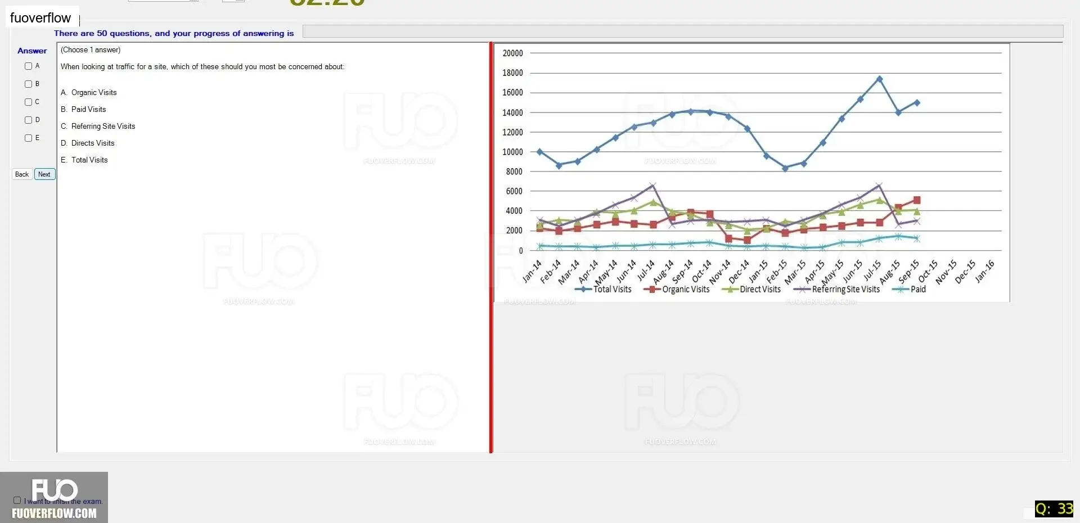The height and width of the screenshot is (523, 1080).
Task: Check answer checkbox E
Action: 28,138
